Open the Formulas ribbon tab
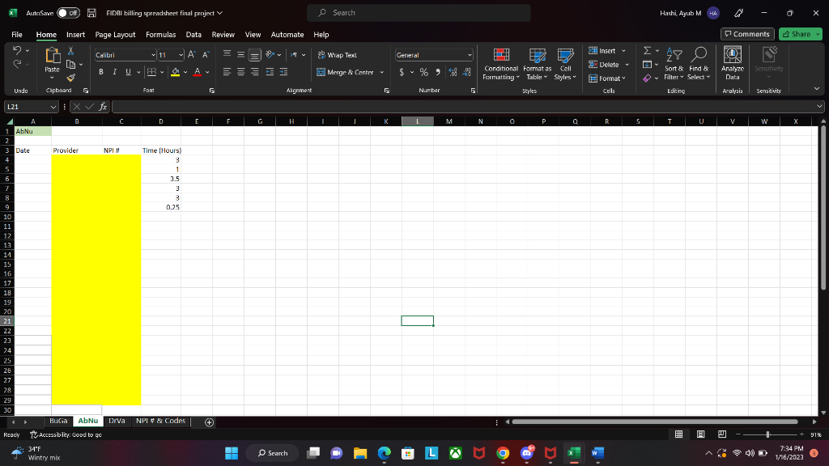Viewport: 829px width, 466px height. (x=161, y=34)
